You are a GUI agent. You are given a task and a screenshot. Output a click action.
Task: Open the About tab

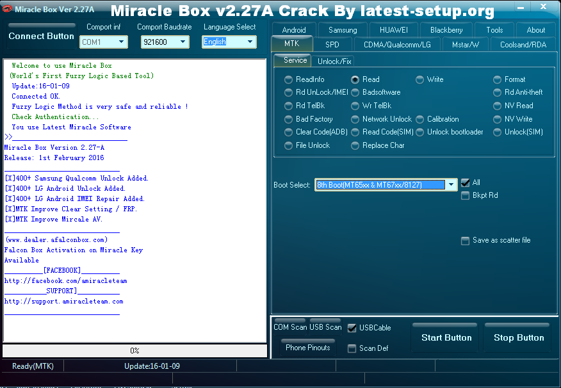click(x=535, y=29)
